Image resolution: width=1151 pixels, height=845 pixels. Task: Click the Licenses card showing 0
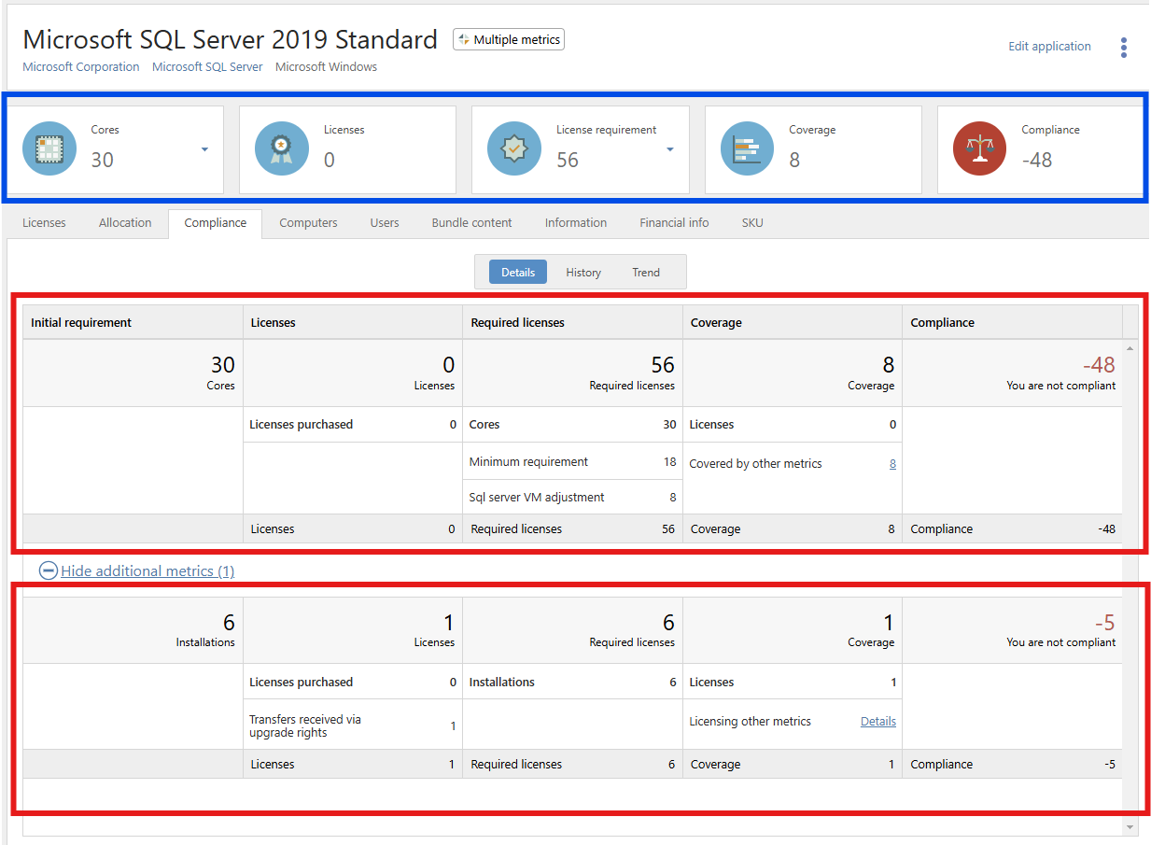(x=347, y=149)
